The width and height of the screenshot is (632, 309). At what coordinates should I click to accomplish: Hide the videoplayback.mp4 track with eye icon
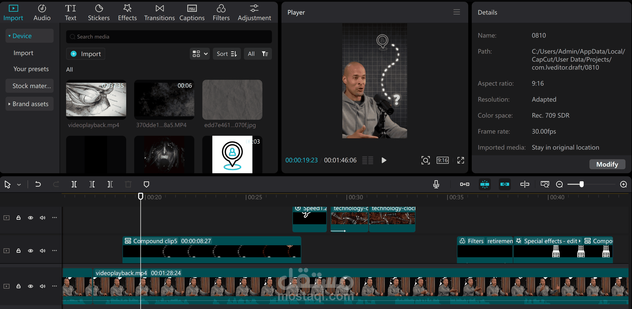point(31,286)
